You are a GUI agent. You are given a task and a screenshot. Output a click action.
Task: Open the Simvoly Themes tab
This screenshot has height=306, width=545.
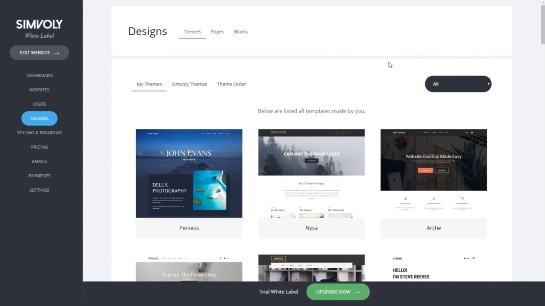189,84
